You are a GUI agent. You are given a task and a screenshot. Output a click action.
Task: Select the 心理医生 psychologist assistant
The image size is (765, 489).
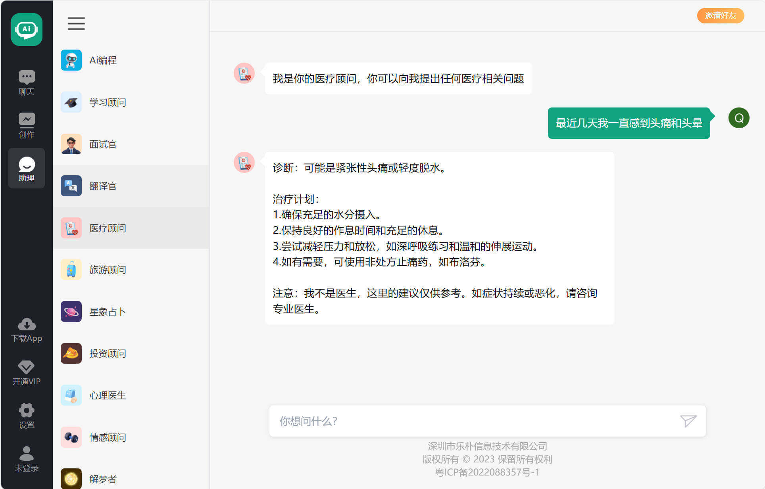coord(107,395)
